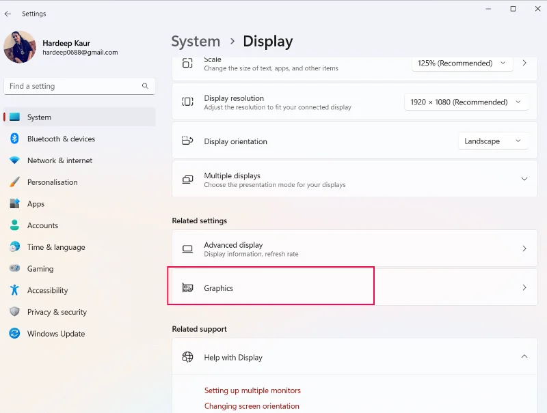The height and width of the screenshot is (413, 547).
Task: Click the Apps icon in sidebar
Action: [x=14, y=203]
